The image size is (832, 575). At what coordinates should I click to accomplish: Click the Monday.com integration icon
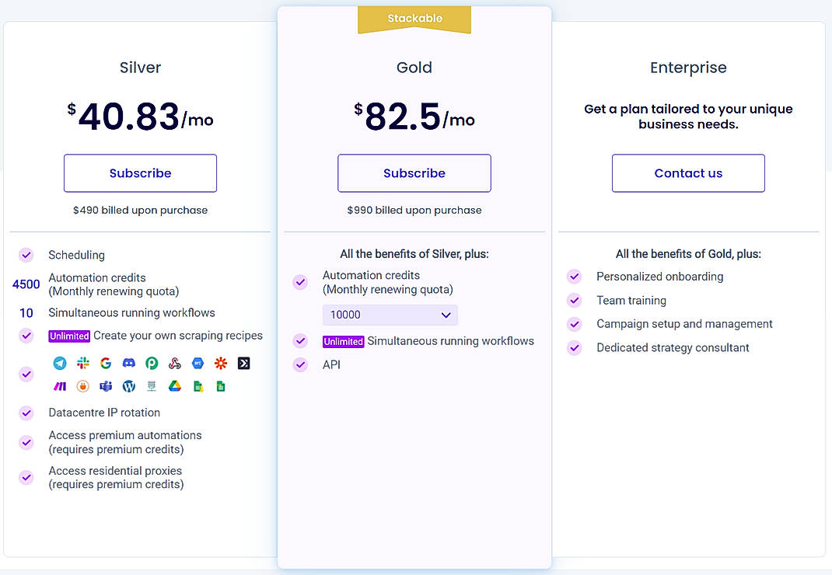click(60, 385)
